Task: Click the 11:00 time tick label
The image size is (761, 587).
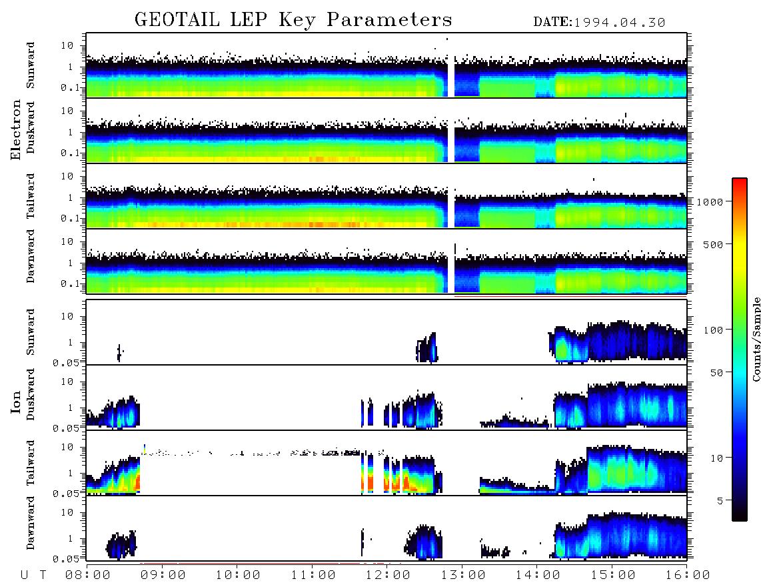Action: click(313, 575)
